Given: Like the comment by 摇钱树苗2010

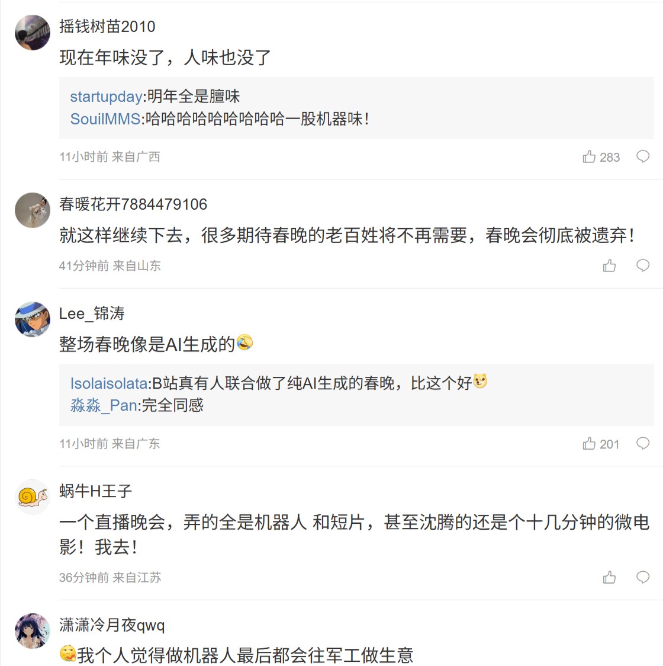Looking at the screenshot, I should tap(589, 156).
